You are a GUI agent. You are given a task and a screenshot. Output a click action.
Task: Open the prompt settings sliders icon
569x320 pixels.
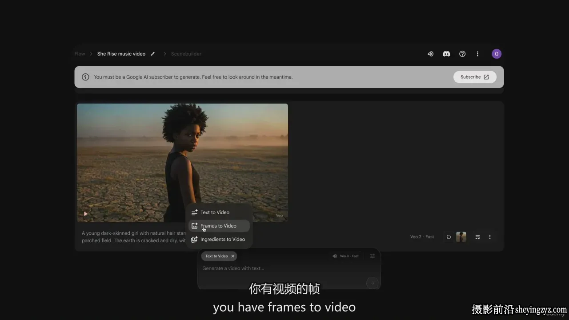(373, 256)
